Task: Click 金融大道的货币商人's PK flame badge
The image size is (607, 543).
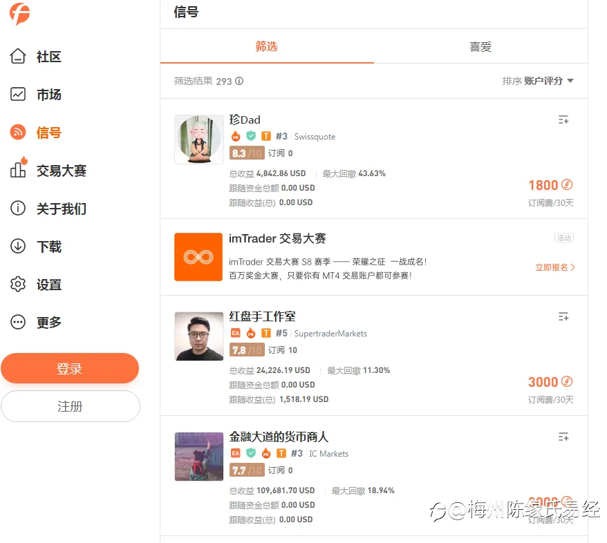Action: (266, 453)
